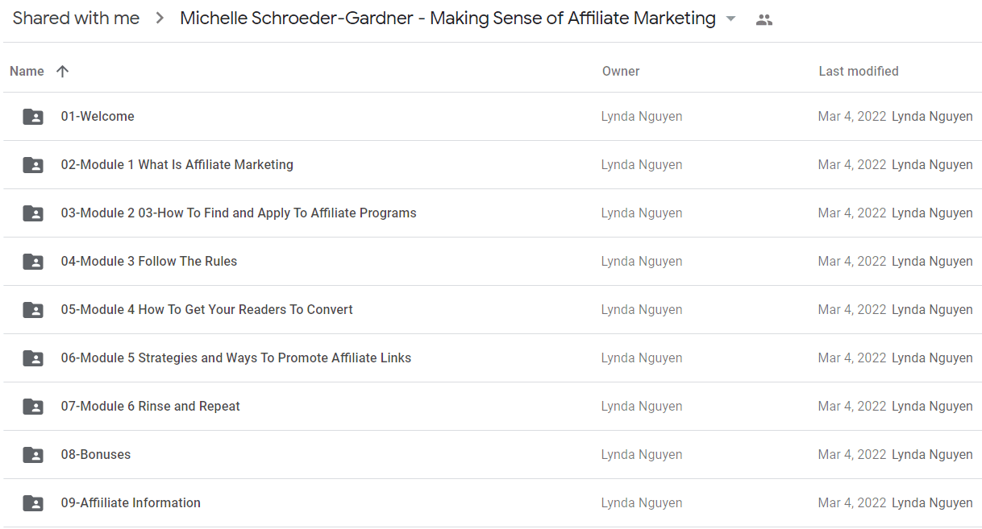This screenshot has height=529, width=982.
Task: Reverse sort order with the Name arrow
Action: [63, 71]
